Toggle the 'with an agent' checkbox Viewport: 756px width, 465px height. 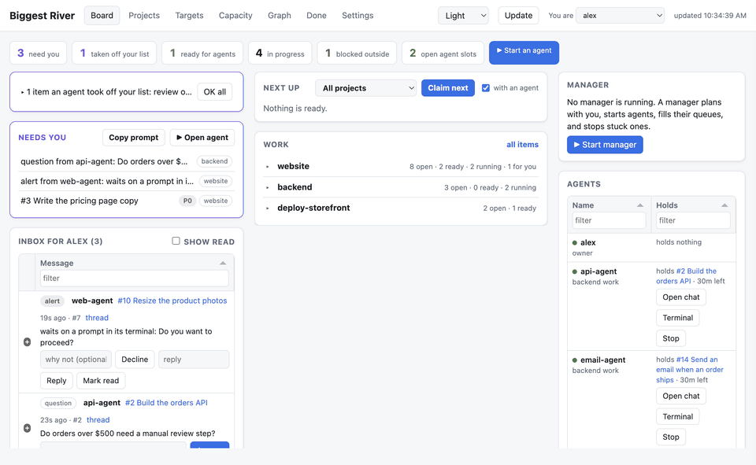[486, 87]
